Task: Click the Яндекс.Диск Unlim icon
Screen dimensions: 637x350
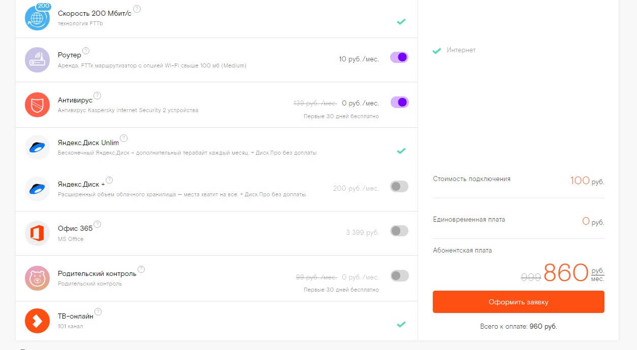Action: (37, 148)
